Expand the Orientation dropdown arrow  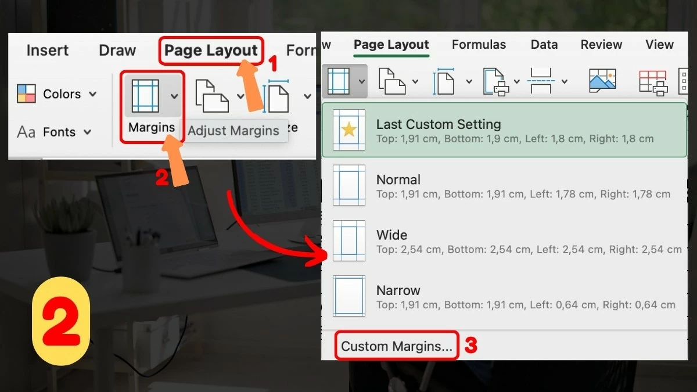[x=415, y=80]
